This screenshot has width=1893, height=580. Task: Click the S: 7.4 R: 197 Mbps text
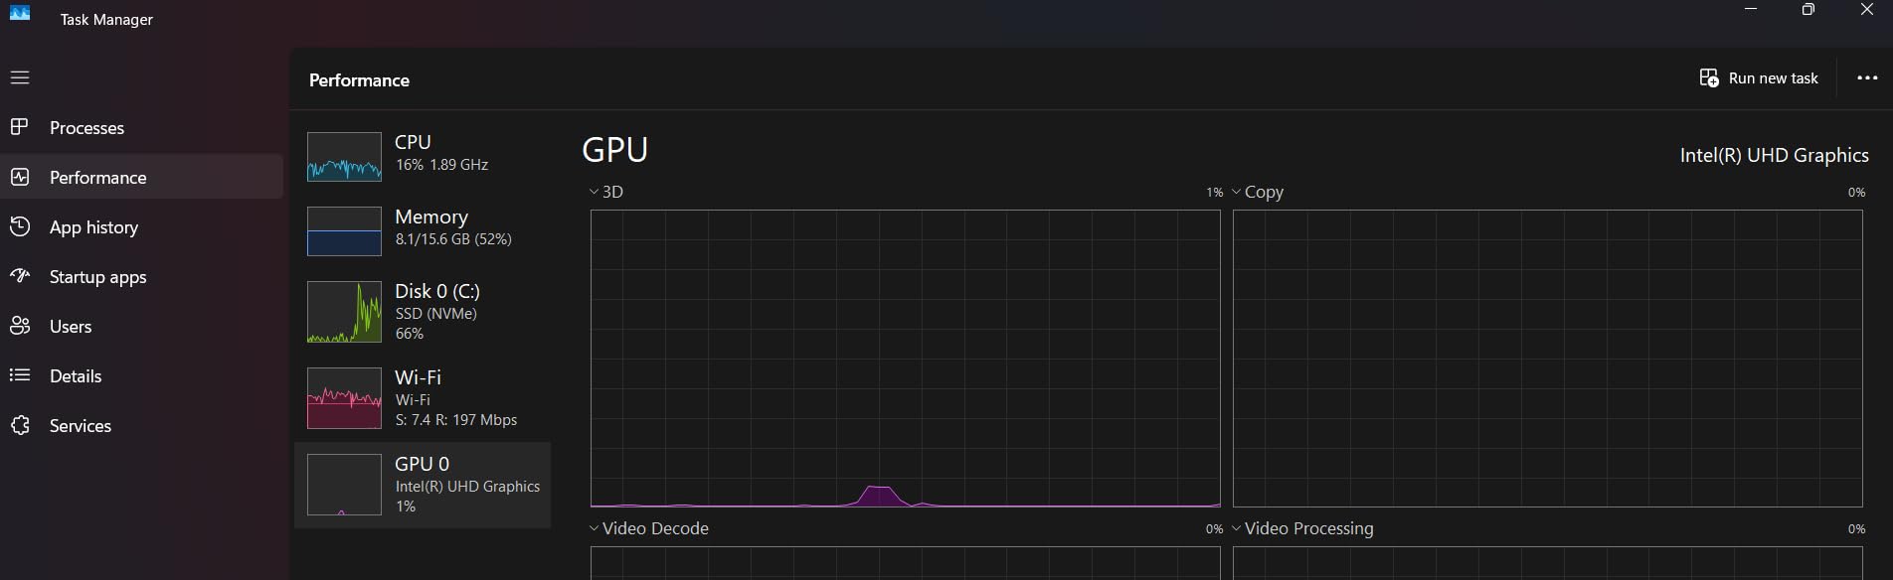[x=456, y=420]
